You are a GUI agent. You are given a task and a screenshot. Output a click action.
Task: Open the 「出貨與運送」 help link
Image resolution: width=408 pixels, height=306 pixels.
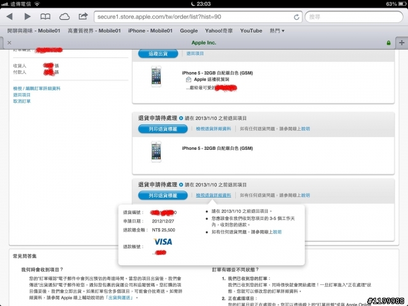pos(120,298)
